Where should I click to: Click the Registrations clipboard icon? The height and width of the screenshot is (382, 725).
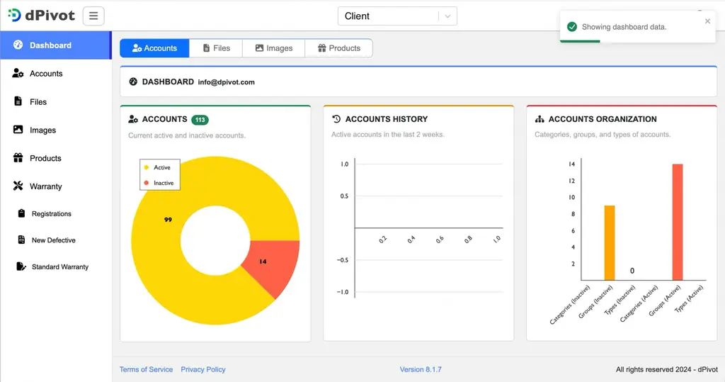click(21, 213)
